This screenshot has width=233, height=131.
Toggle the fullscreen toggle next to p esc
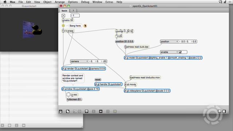[68, 95]
